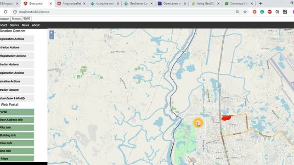Click the red polygon feature on map
The image size is (294, 165).
[x=226, y=118]
